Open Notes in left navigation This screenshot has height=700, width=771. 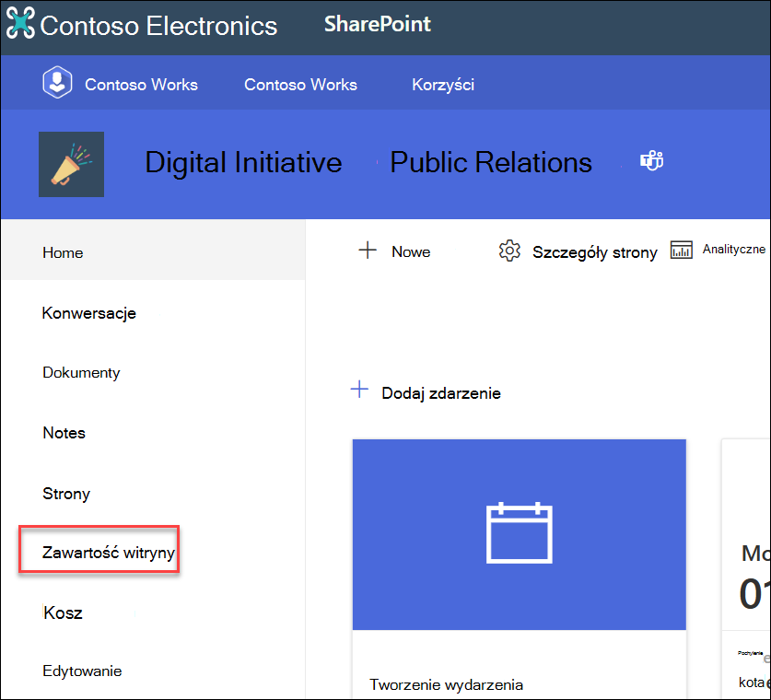click(64, 433)
